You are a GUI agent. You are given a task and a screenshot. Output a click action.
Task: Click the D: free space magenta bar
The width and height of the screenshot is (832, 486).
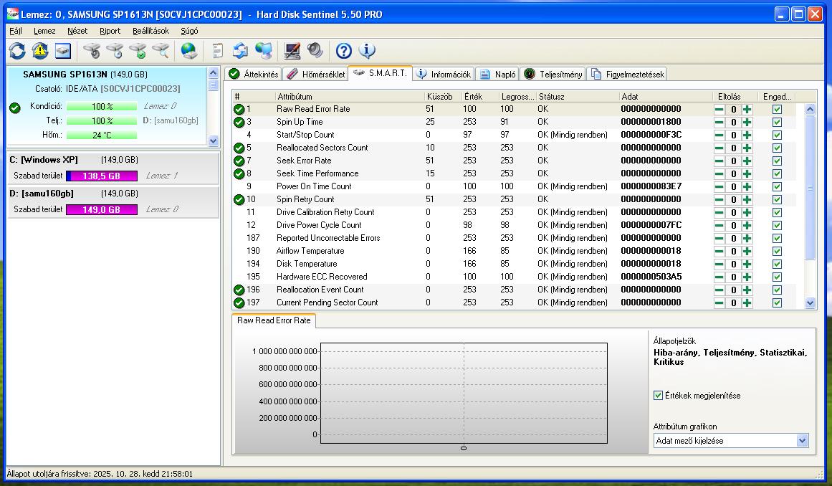tap(102, 210)
